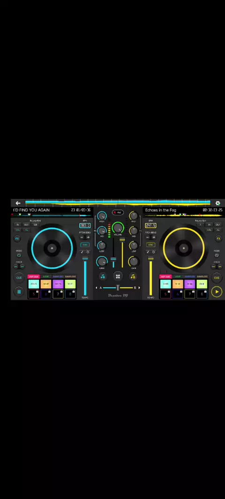Nudge crossfader toward B with right arrow

[x=139, y=288]
